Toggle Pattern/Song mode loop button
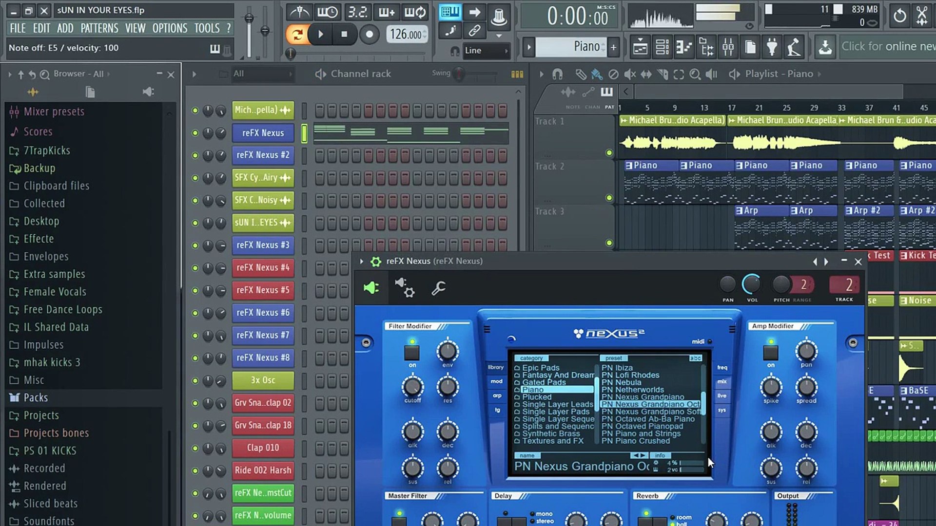Image resolution: width=936 pixels, height=526 pixels. [297, 34]
